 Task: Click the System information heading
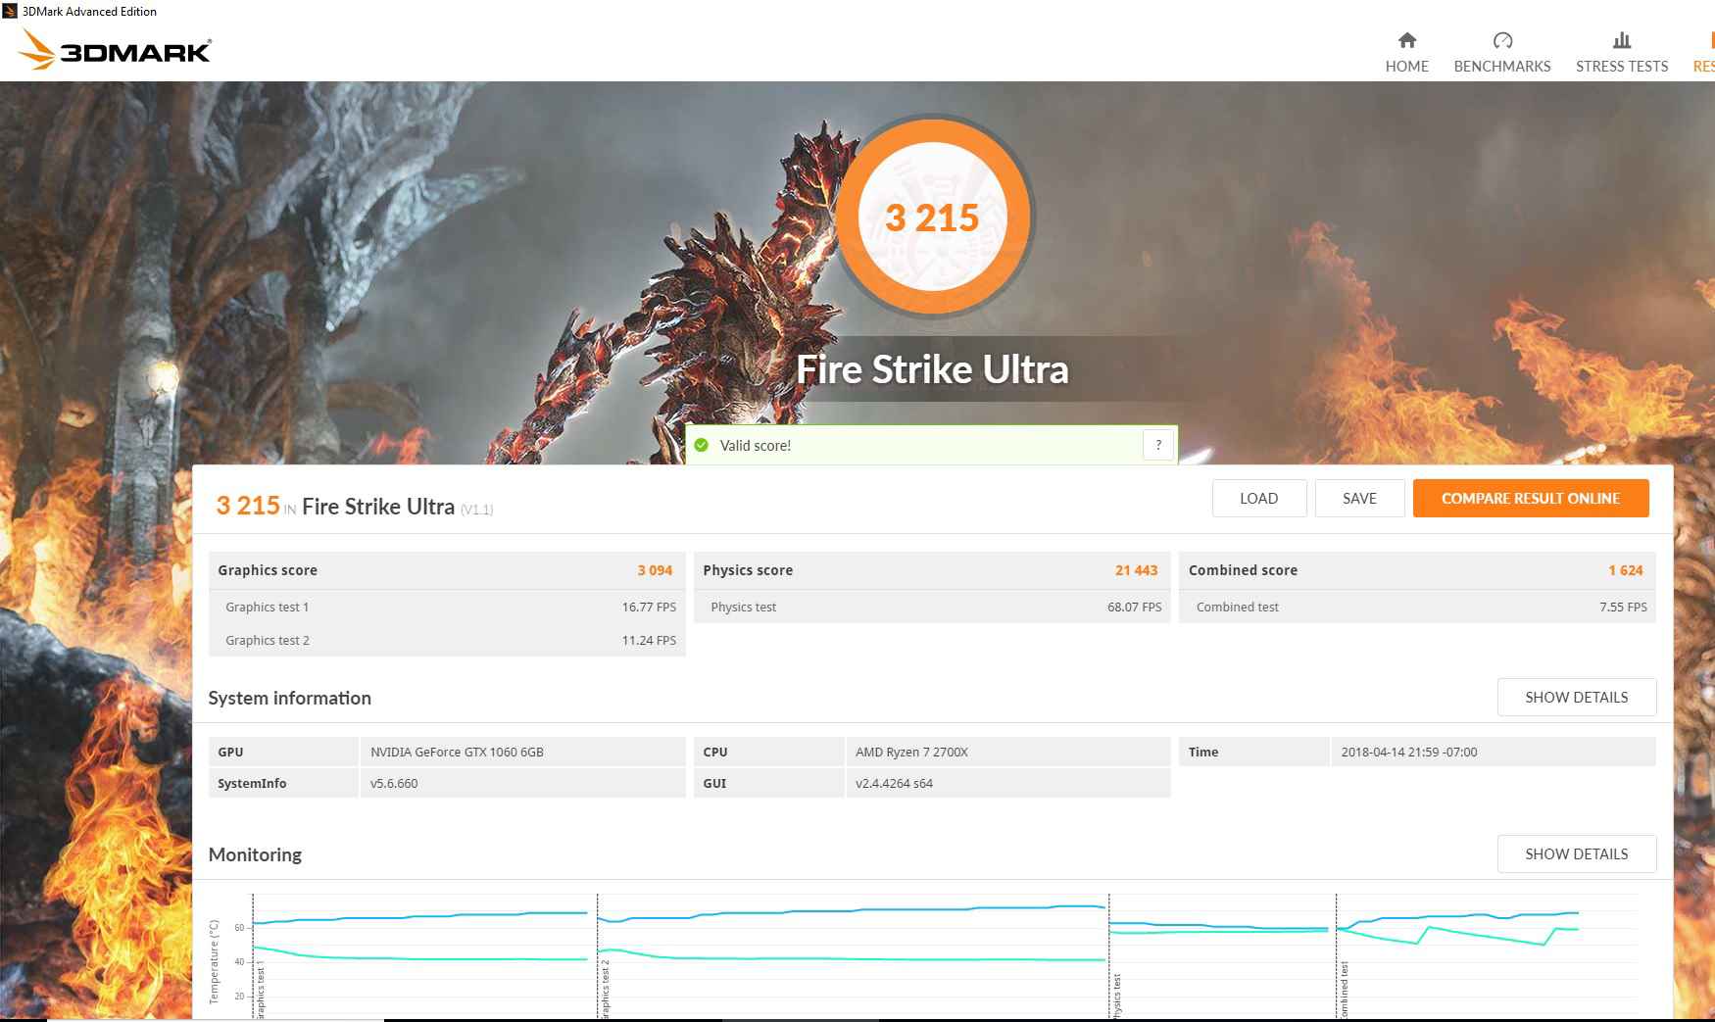[289, 698]
